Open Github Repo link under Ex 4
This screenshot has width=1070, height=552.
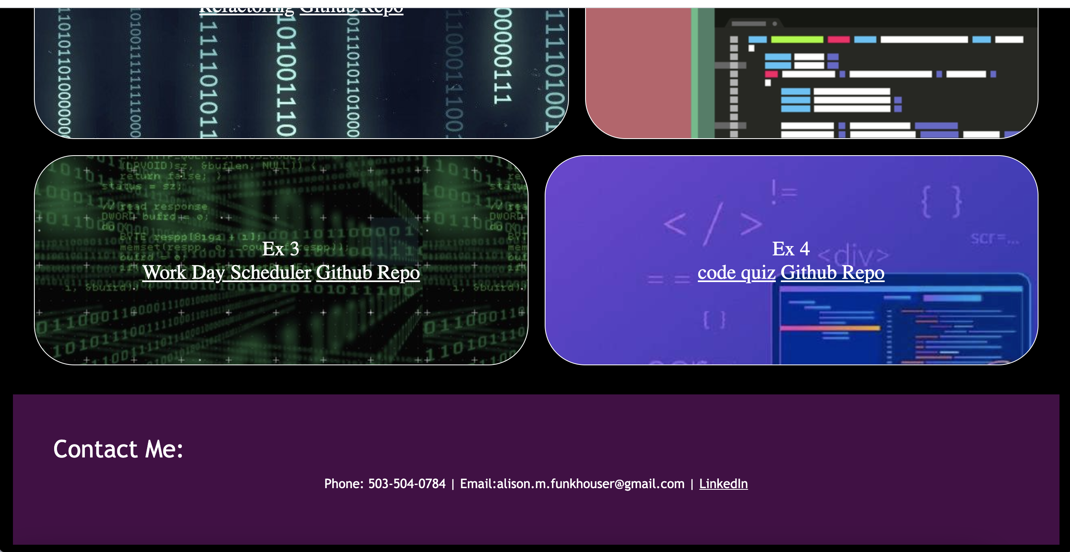[x=832, y=272]
